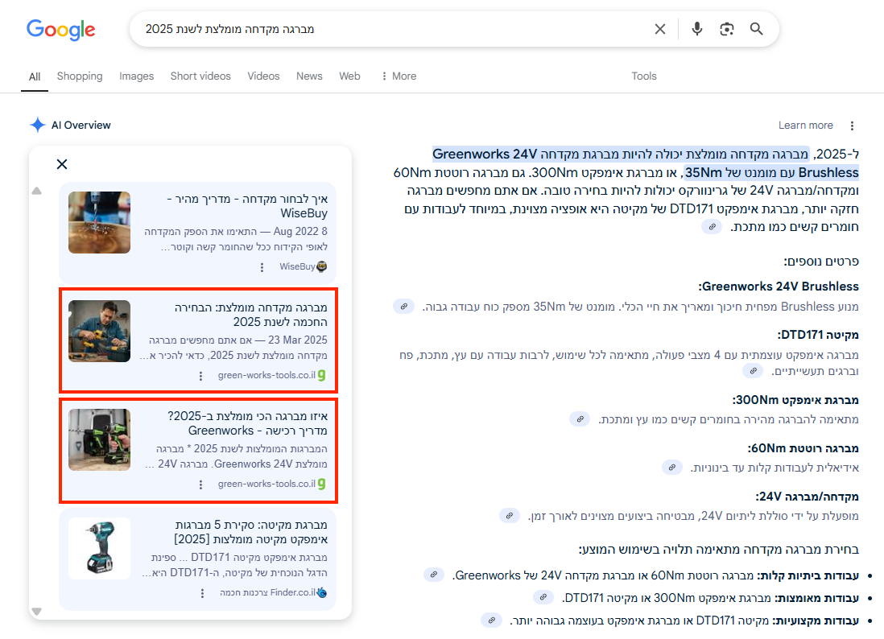Click the 60Nm vibrating drill heading
884x639 pixels.
803,448
